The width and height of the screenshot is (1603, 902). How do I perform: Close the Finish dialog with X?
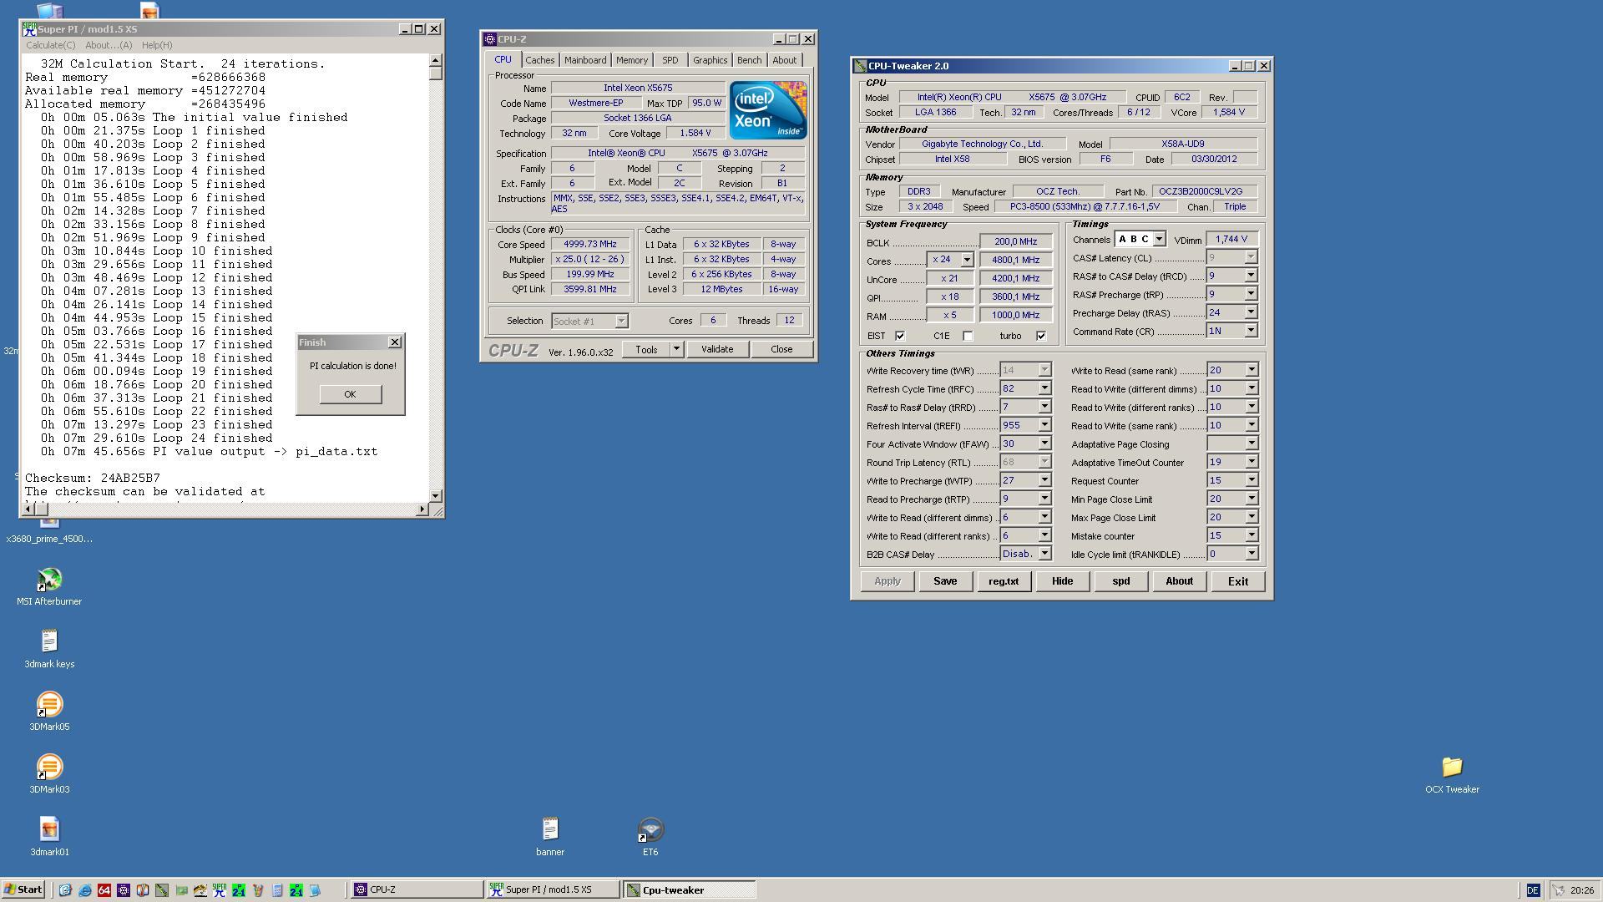[395, 342]
